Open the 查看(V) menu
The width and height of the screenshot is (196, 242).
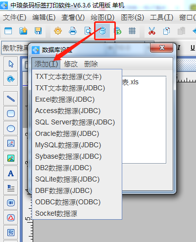pos(73,17)
